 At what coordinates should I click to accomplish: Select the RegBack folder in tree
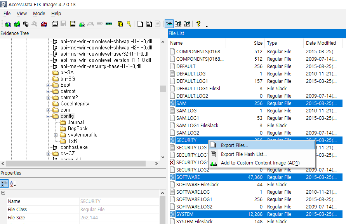point(78,129)
